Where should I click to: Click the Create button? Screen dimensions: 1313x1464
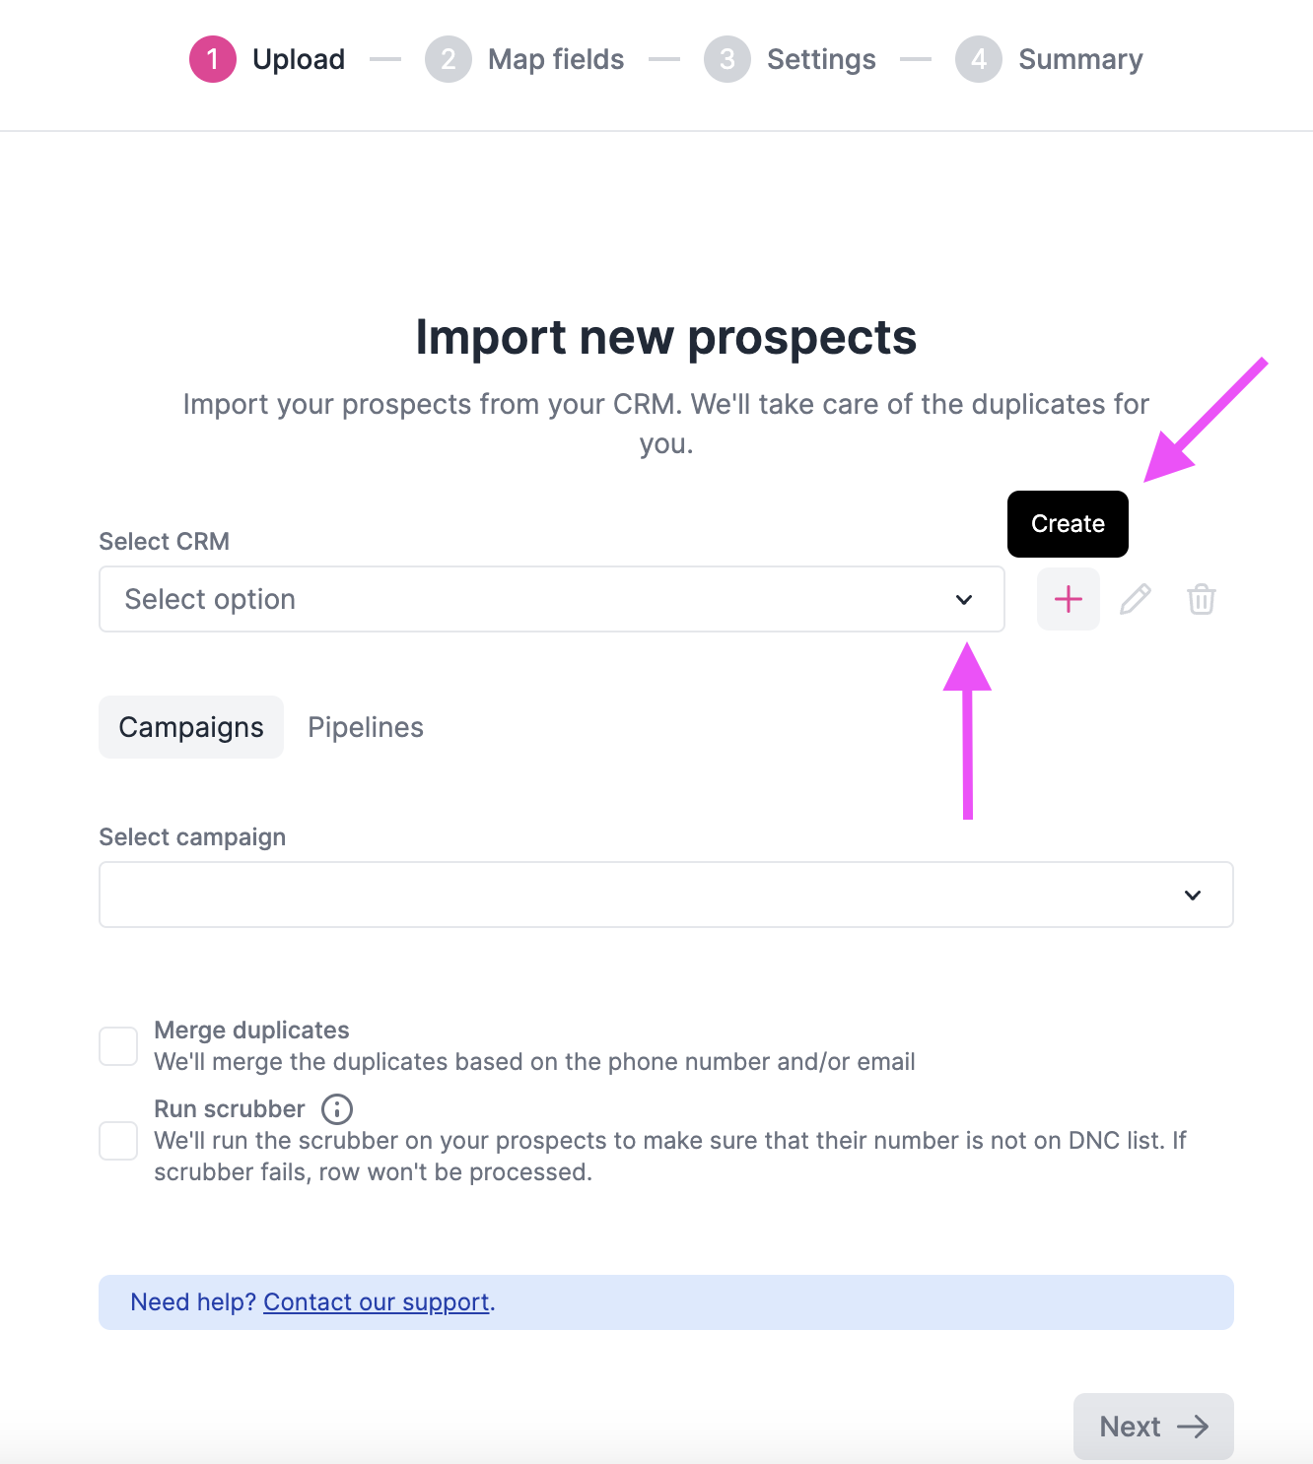pos(1068,524)
